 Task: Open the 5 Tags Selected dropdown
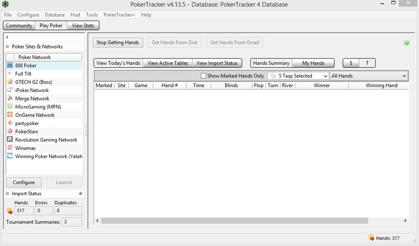(298, 76)
